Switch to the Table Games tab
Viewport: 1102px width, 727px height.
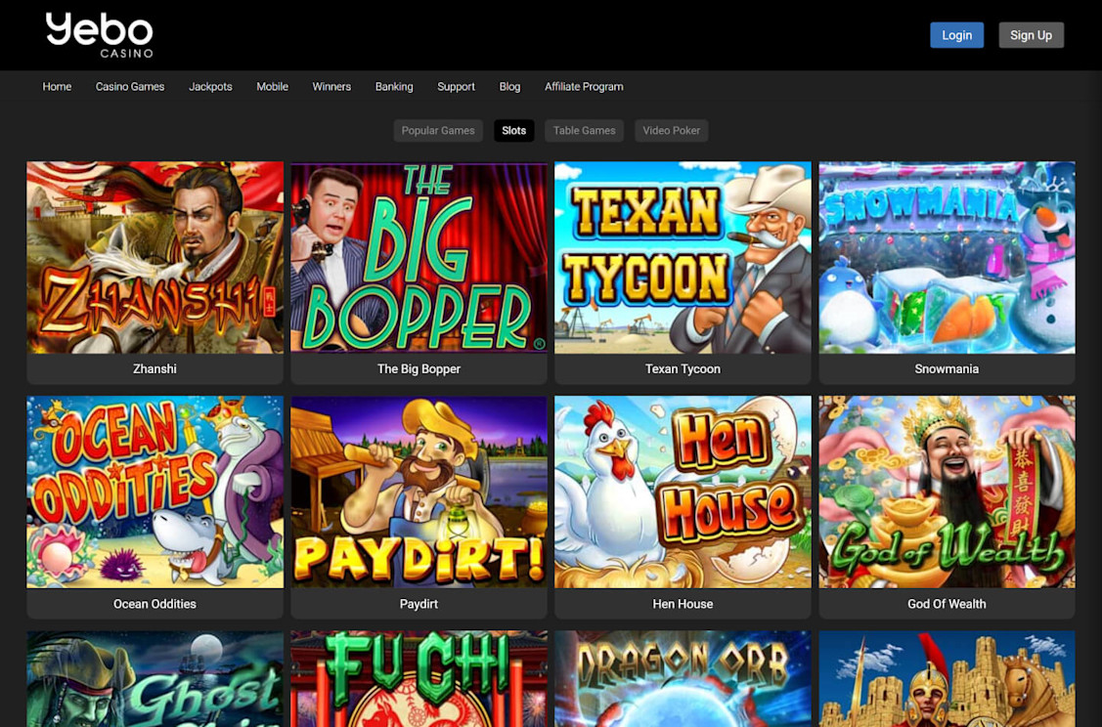584,131
